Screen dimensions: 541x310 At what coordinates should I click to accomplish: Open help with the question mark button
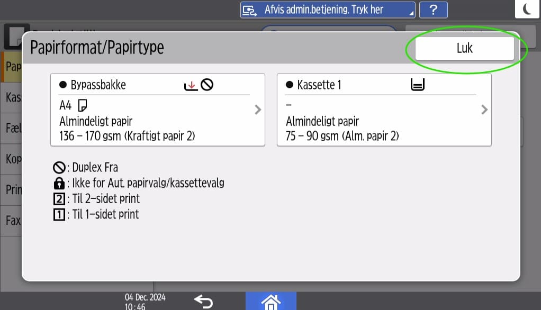coord(433,10)
